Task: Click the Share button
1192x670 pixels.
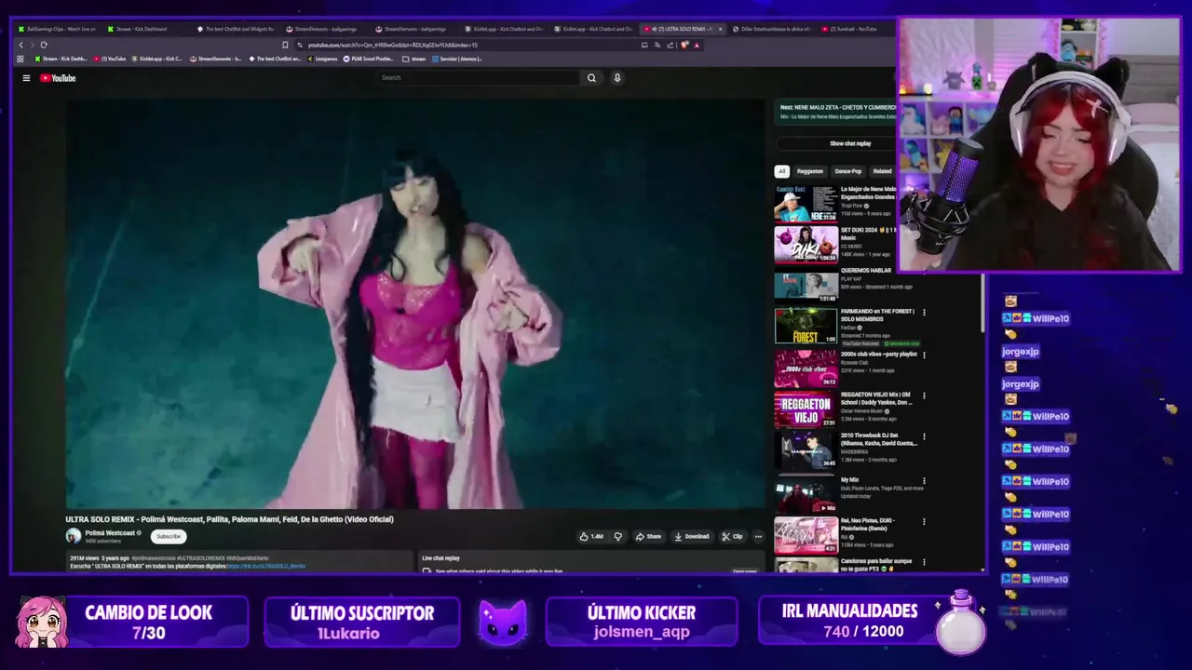Action: (x=648, y=537)
